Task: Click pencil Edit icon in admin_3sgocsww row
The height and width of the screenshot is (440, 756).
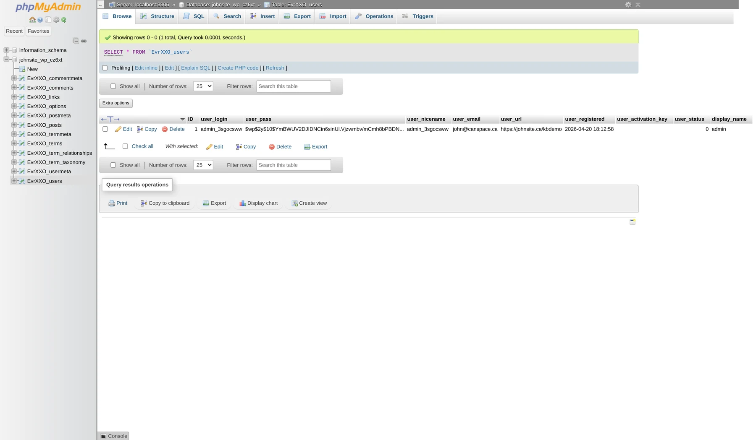Action: 118,129
